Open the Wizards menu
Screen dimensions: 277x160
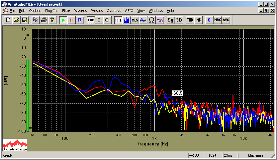pos(80,11)
